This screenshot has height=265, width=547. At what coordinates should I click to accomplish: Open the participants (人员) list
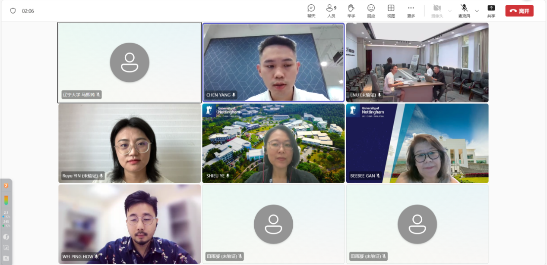(331, 11)
